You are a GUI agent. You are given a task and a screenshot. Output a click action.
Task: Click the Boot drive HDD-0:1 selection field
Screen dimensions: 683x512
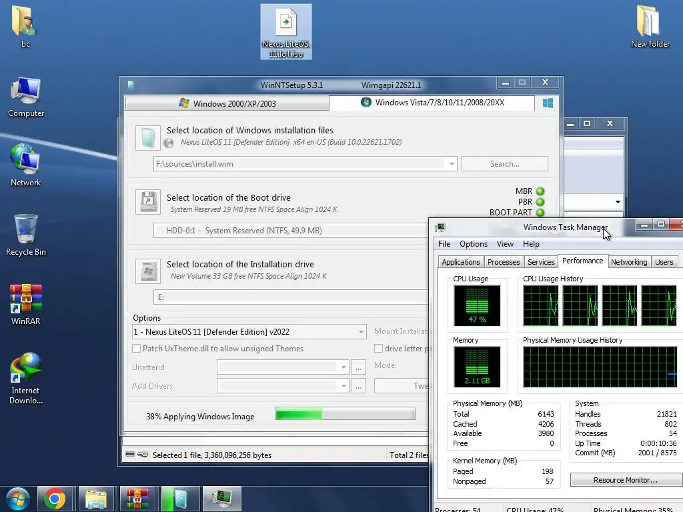[x=291, y=230]
